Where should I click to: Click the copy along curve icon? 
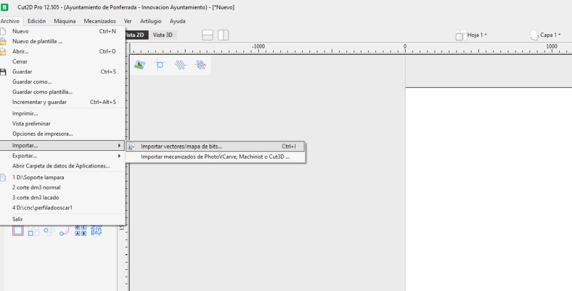[x=65, y=231]
